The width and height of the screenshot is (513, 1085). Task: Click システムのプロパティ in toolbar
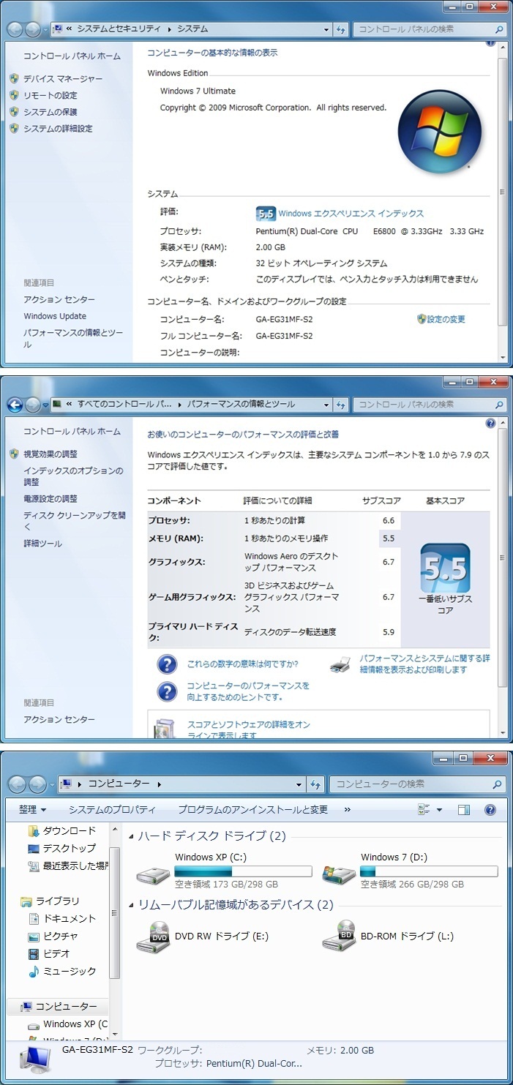[112, 810]
